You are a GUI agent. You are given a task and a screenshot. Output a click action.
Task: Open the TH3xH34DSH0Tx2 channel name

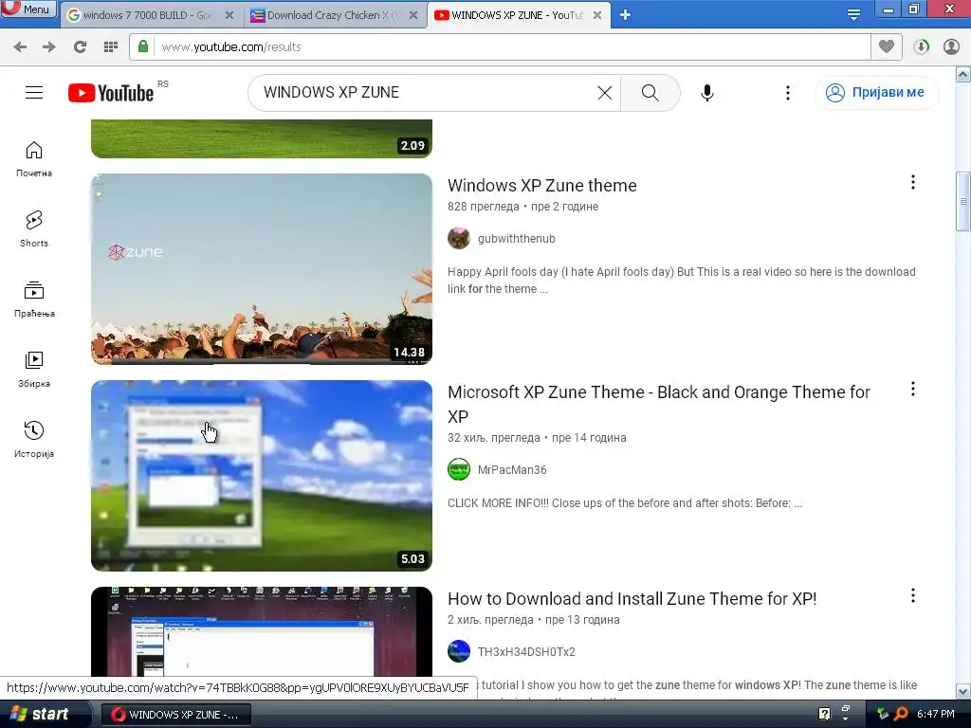tap(526, 652)
